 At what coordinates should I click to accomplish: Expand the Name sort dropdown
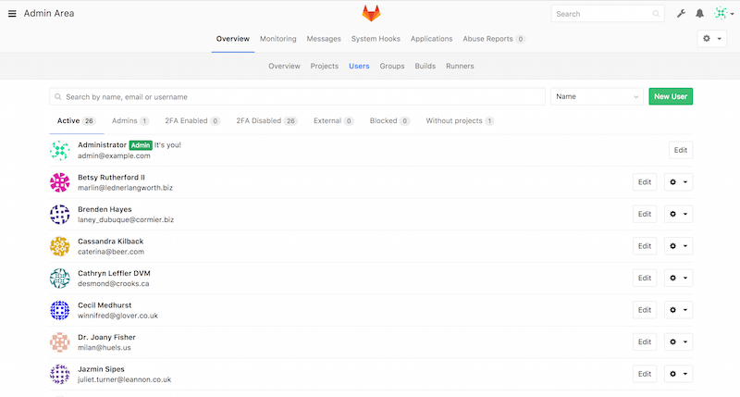point(597,96)
